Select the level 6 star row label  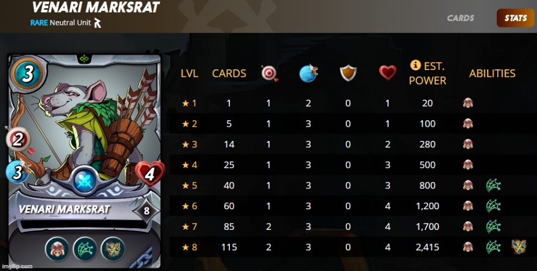pyautogui.click(x=189, y=206)
